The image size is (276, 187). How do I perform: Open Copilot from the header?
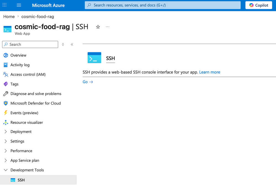pos(259,5)
